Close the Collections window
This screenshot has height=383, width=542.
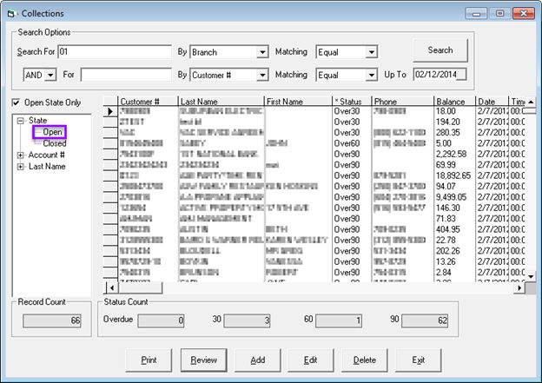point(524,14)
